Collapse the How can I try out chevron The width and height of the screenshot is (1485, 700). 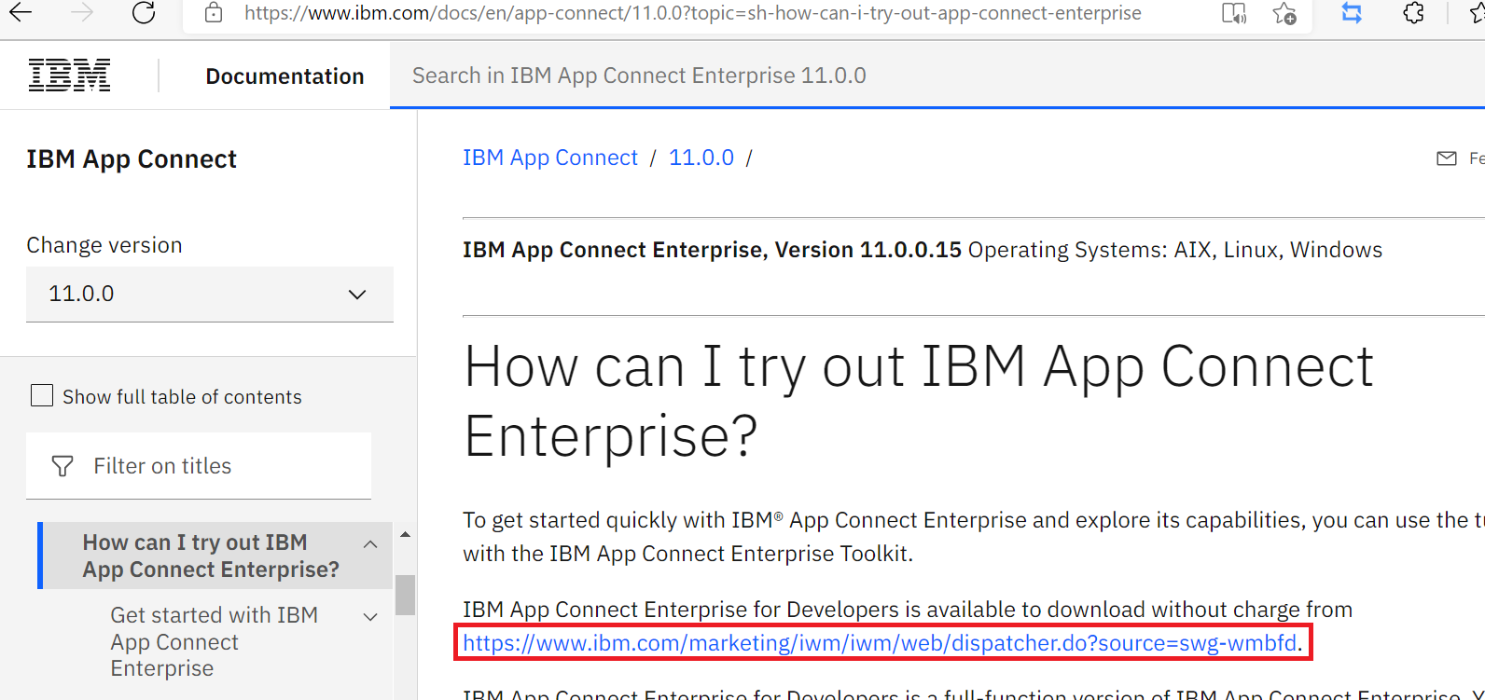[370, 544]
